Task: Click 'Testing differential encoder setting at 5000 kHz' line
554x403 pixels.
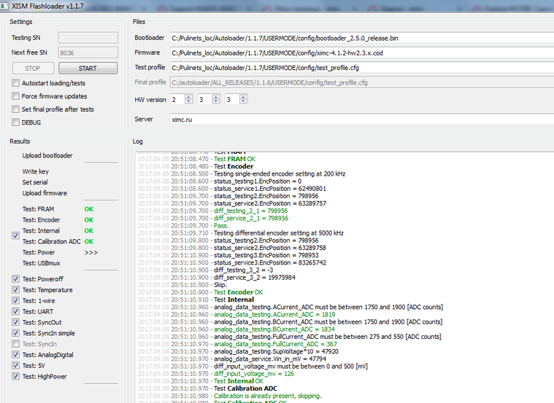Action: 279,233
